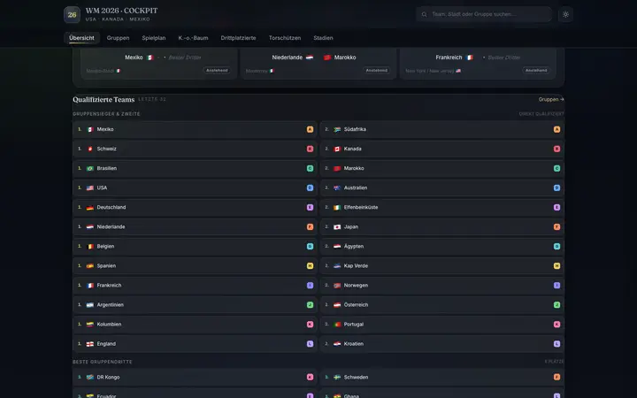Click group K badge beside DR Kongo
This screenshot has width=637, height=398.
point(310,378)
